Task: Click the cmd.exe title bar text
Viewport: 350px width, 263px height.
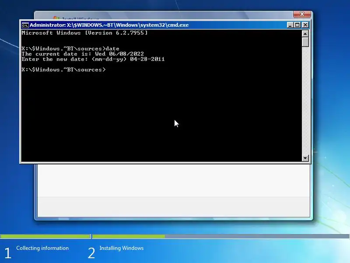Action: (x=109, y=25)
